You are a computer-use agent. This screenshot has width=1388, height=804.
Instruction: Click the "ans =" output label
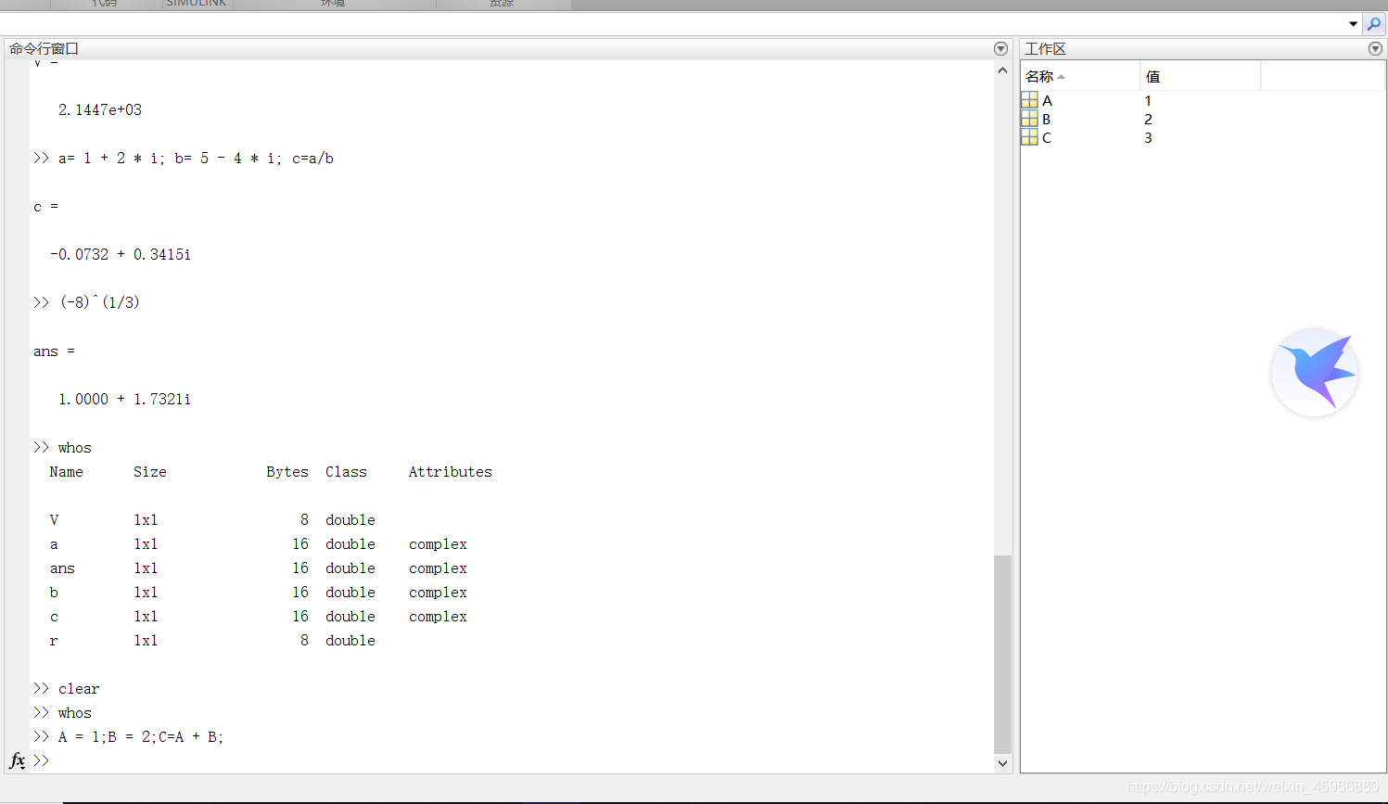click(54, 351)
